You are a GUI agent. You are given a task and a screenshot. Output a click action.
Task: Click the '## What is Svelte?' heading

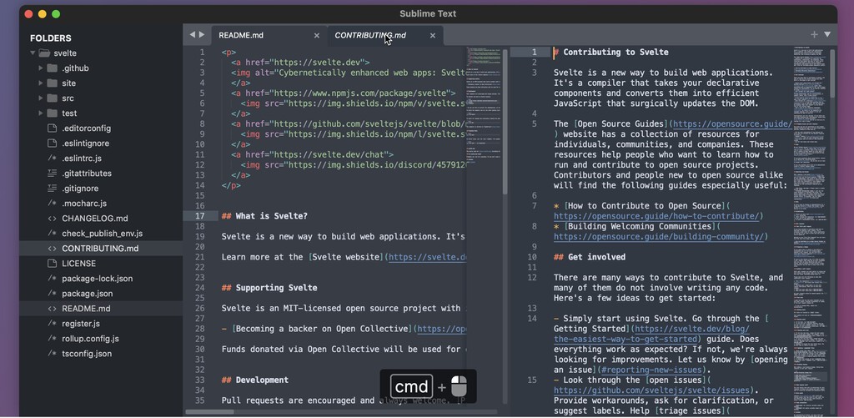[x=264, y=216]
